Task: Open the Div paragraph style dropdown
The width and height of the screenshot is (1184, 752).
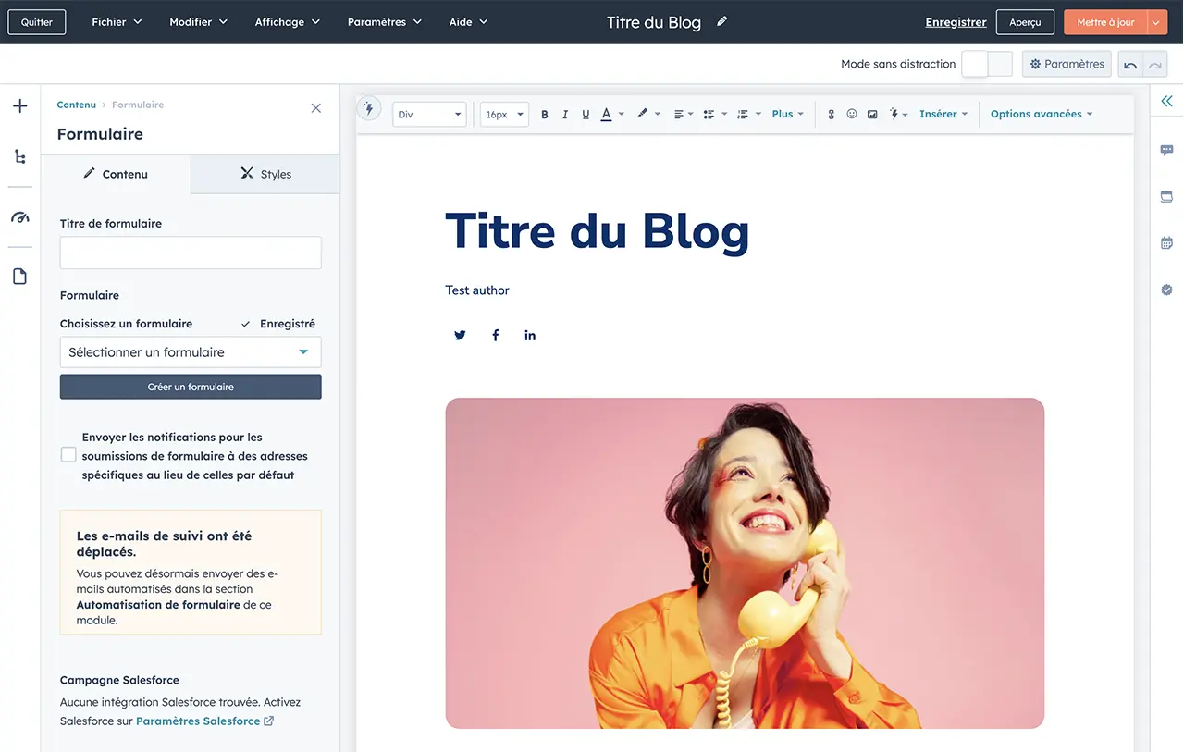Action: [x=429, y=115]
